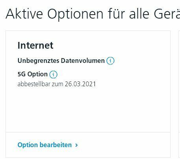Click the abbestellbar zum text line

pyautogui.click(x=57, y=84)
